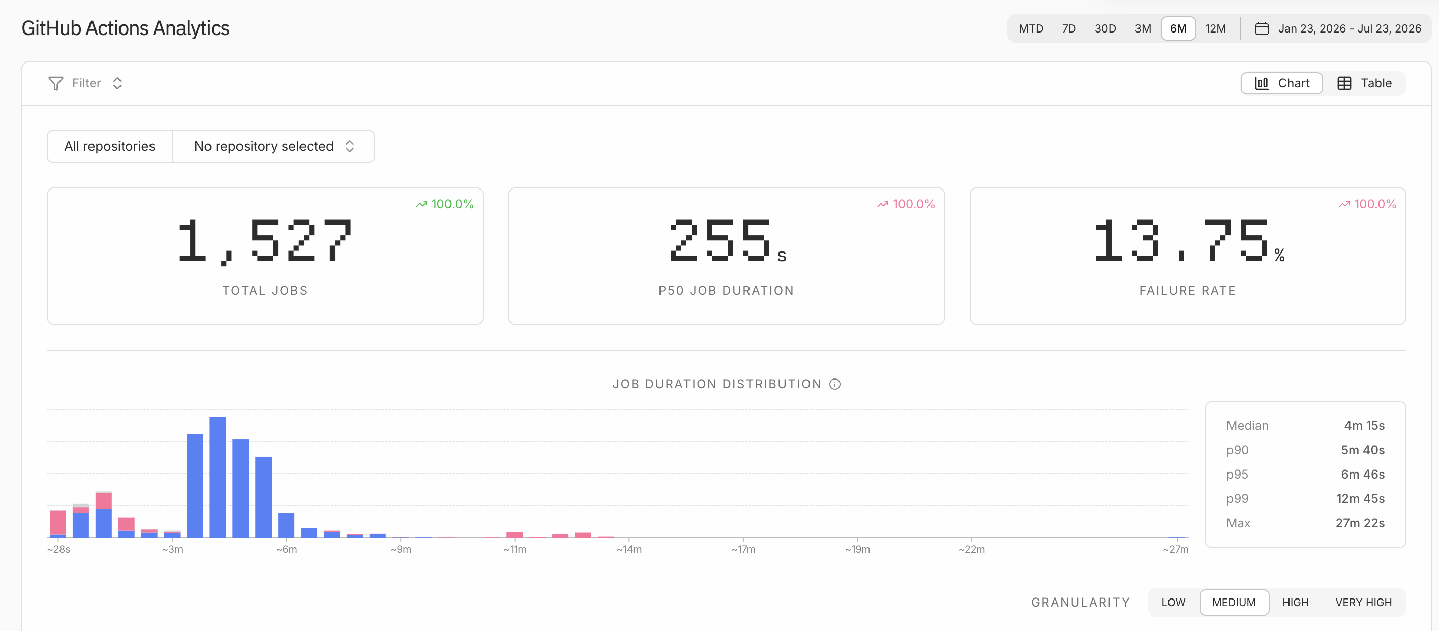Image resolution: width=1439 pixels, height=631 pixels.
Task: Click the calendar icon by date range
Action: (x=1262, y=28)
